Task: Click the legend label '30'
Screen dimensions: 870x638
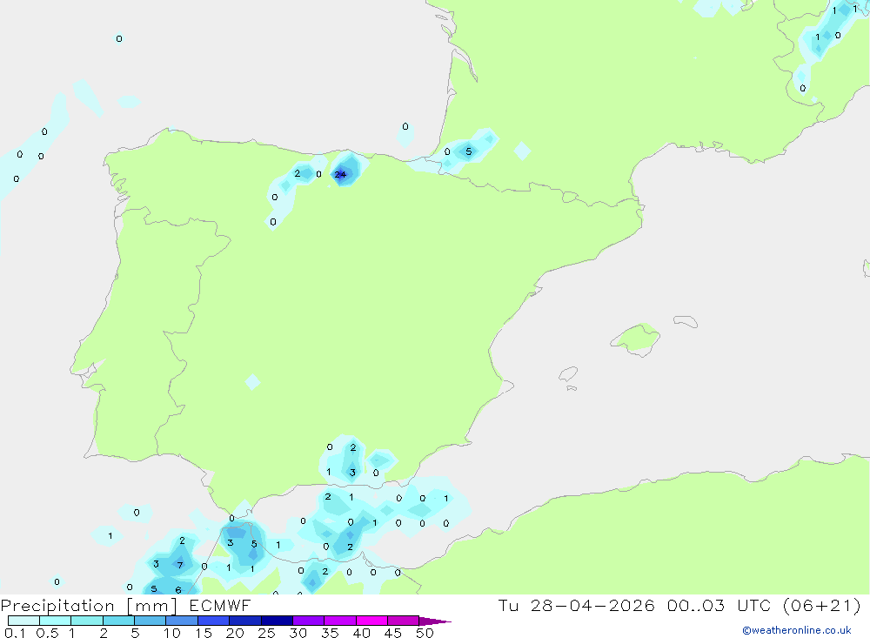Action: tap(298, 633)
